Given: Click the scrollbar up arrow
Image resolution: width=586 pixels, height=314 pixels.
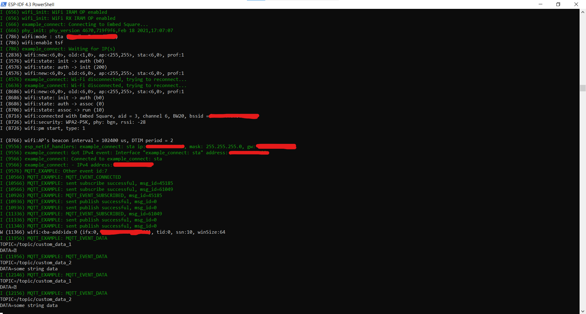Looking at the screenshot, I should [x=583, y=12].
